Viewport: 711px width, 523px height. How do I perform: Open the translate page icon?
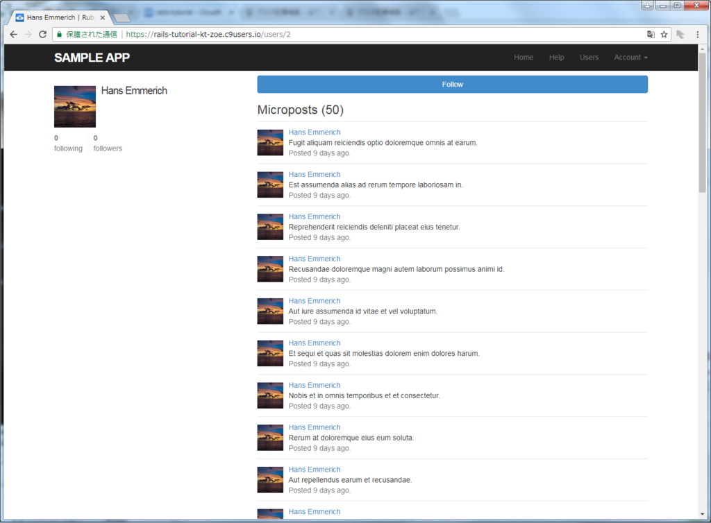pos(651,35)
